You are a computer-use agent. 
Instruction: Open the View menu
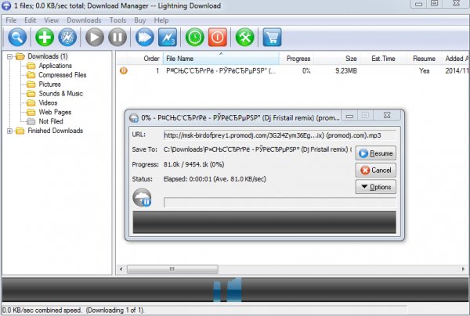click(51, 20)
